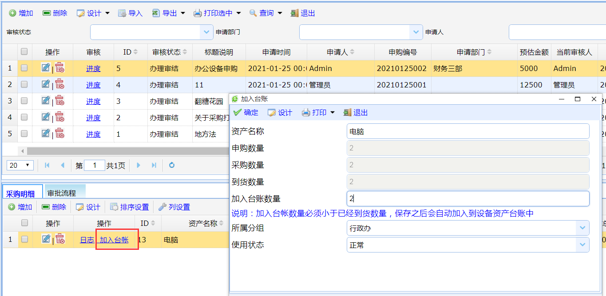Click the refresh icon in the pagination bar
This screenshot has width=606, height=296.
172,166
